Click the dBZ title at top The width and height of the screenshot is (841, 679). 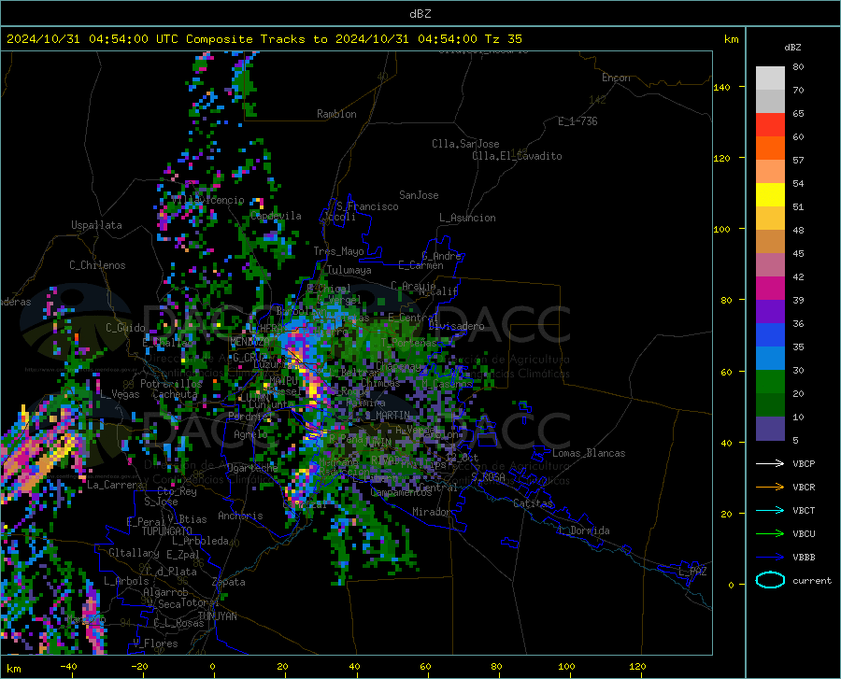click(420, 14)
